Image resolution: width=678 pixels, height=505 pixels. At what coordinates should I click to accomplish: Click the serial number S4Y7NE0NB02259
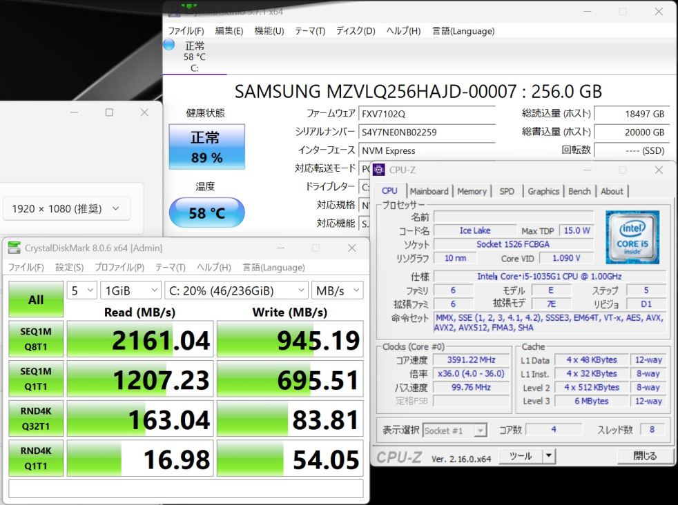pos(427,132)
